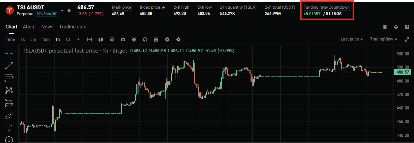Open the Trading data tab
The width and height of the screenshot is (414, 143).
(73, 27)
